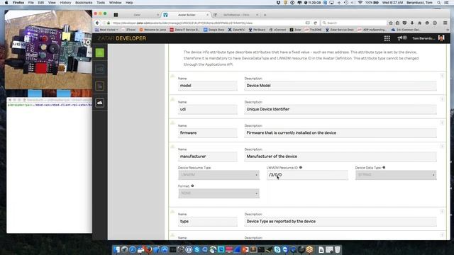Click the Raspberry Pi camera preview window
The width and height of the screenshot is (454, 255).
pos(48,50)
